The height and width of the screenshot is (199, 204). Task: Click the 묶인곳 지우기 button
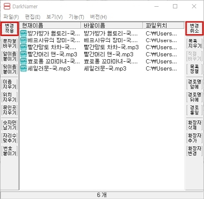pyautogui.click(x=10, y=110)
